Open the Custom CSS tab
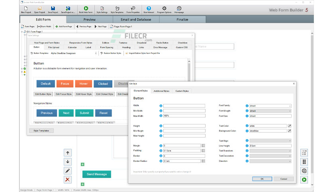Screen dimensions: 333x192 182,47
